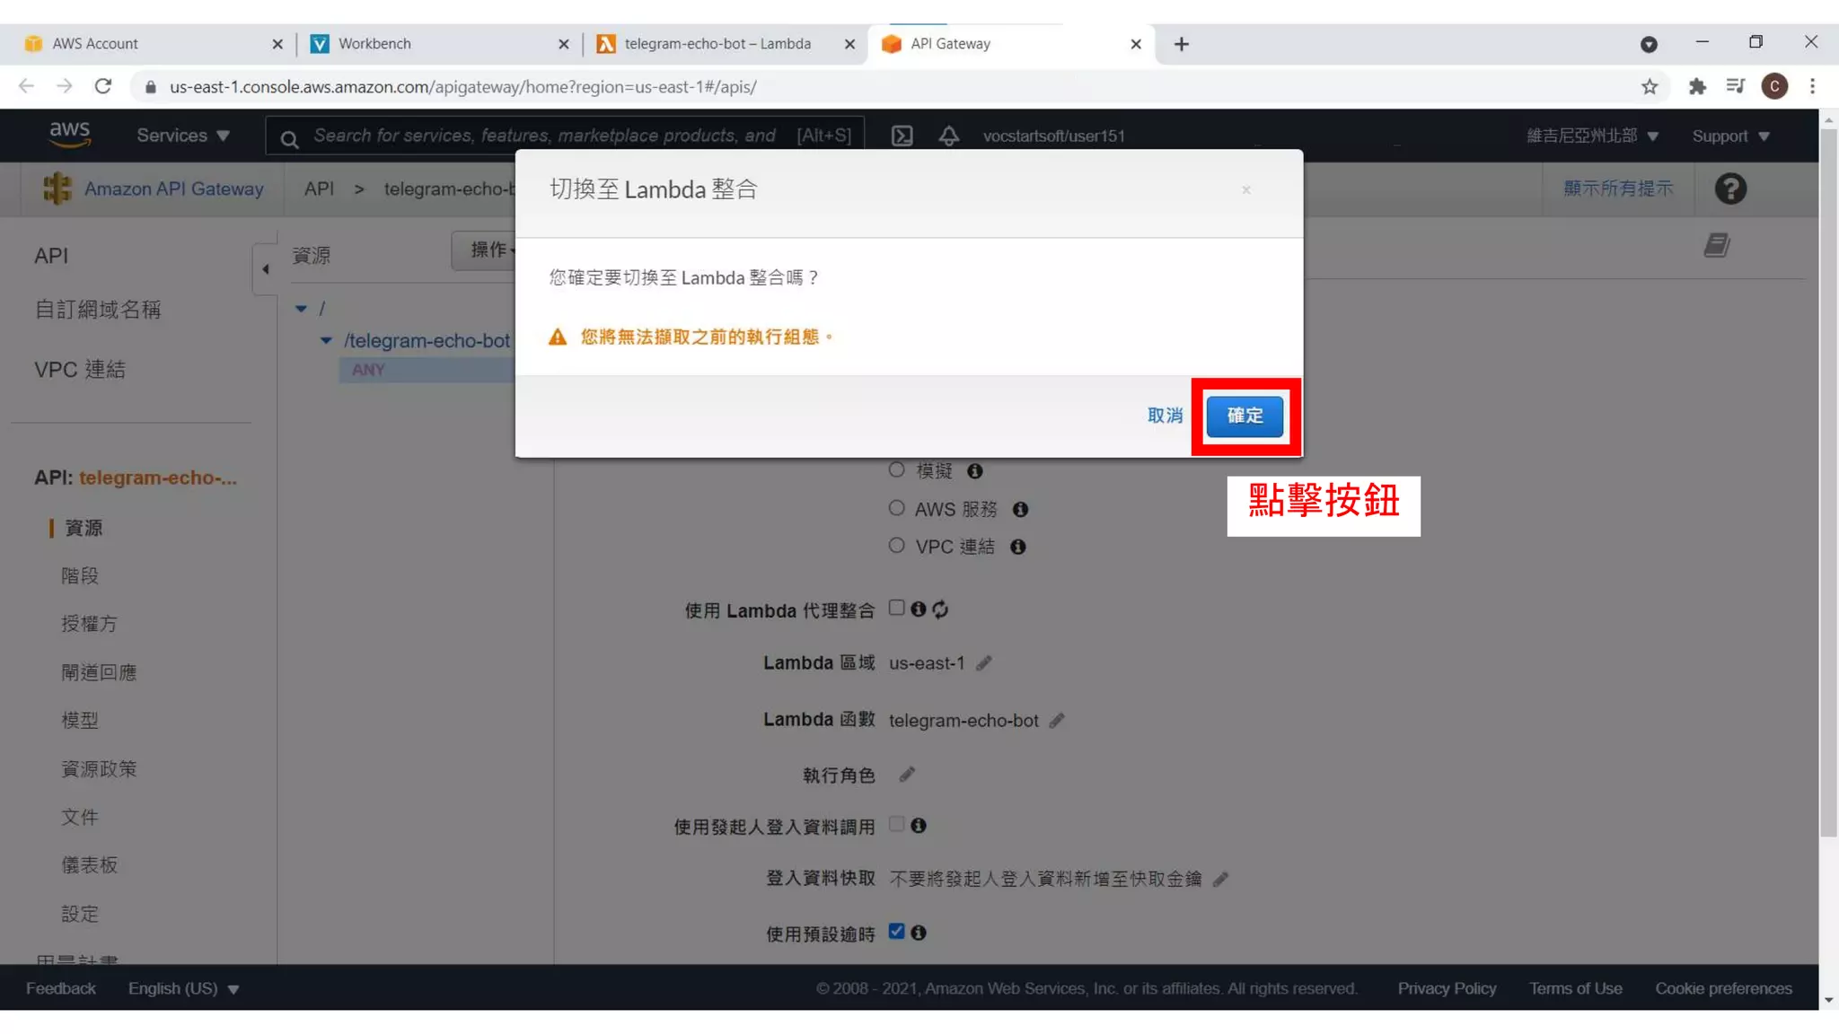Open 設定 section in sidebar

coord(80,914)
